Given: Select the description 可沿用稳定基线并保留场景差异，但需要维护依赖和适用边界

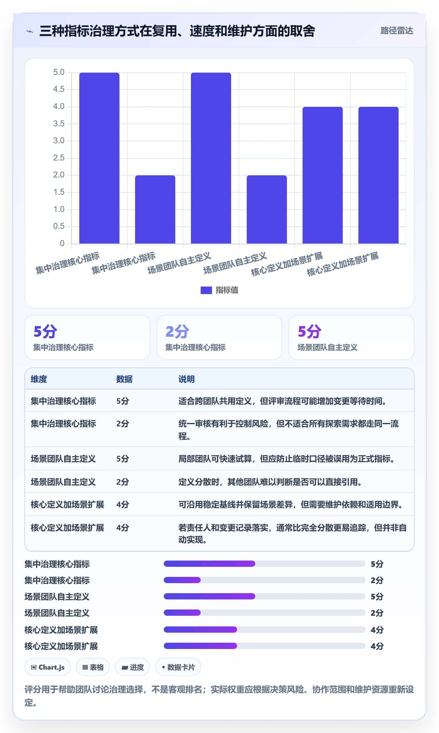Looking at the screenshot, I should click(292, 504).
